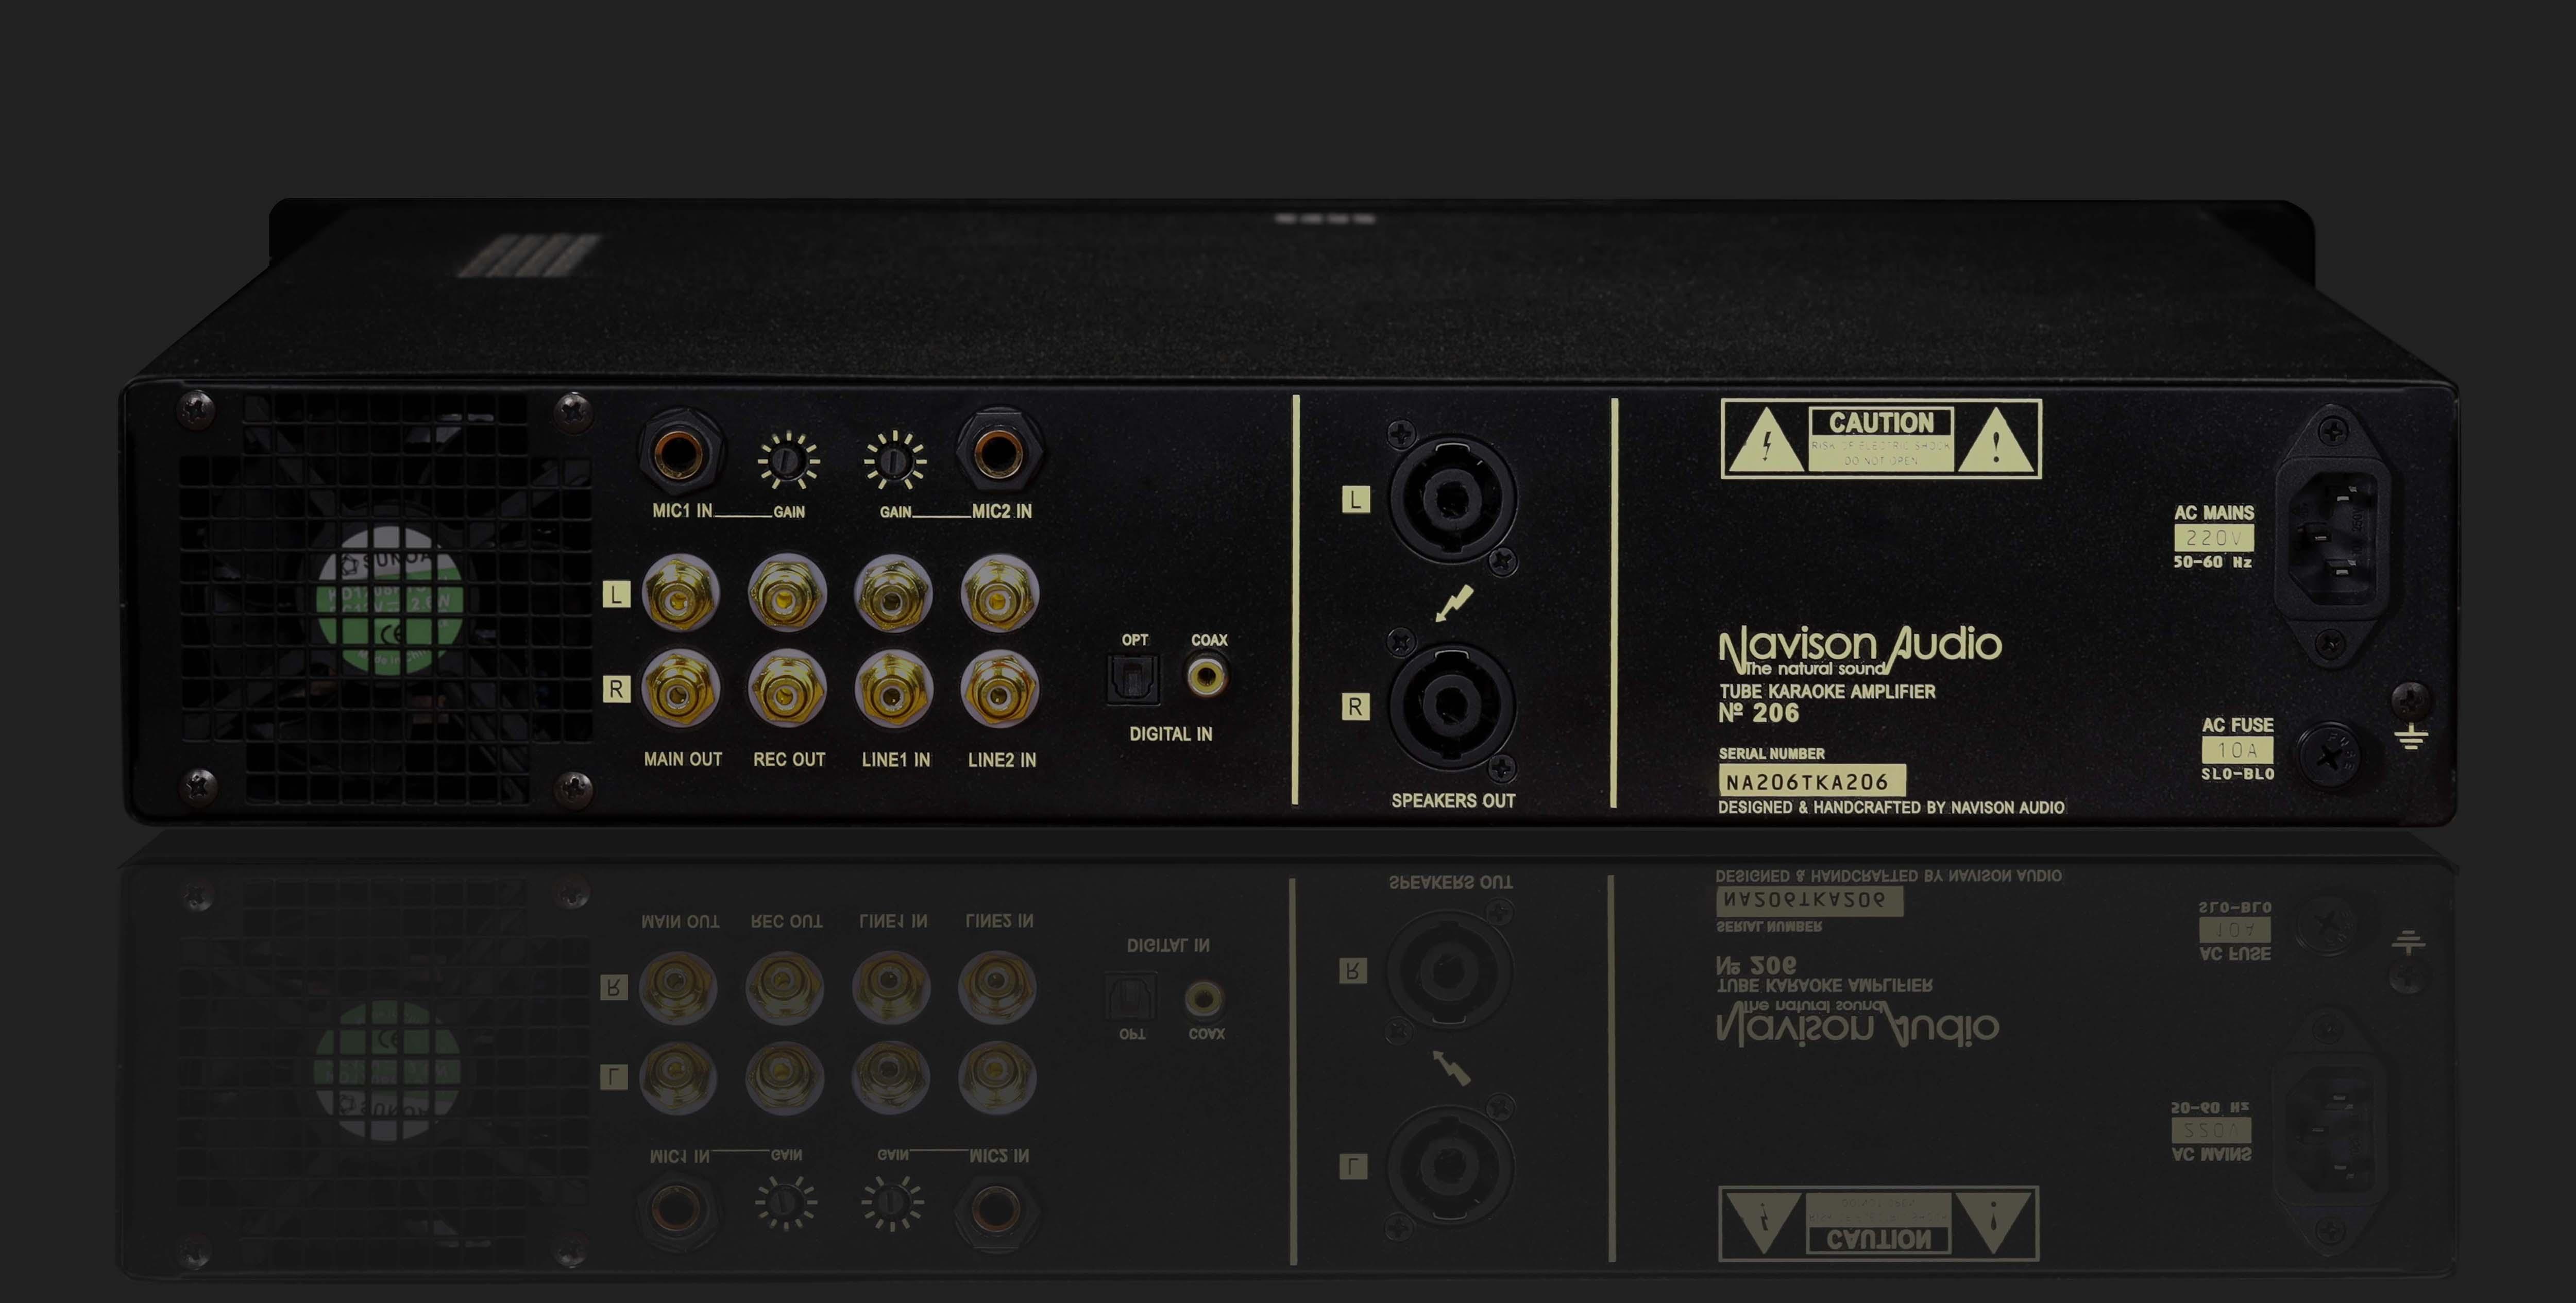Select the LINE1 IN left RCA connector
The image size is (2576, 1303).
coord(893,594)
